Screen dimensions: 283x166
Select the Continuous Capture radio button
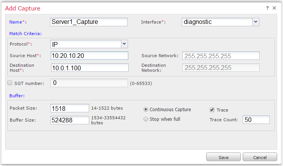(146, 109)
